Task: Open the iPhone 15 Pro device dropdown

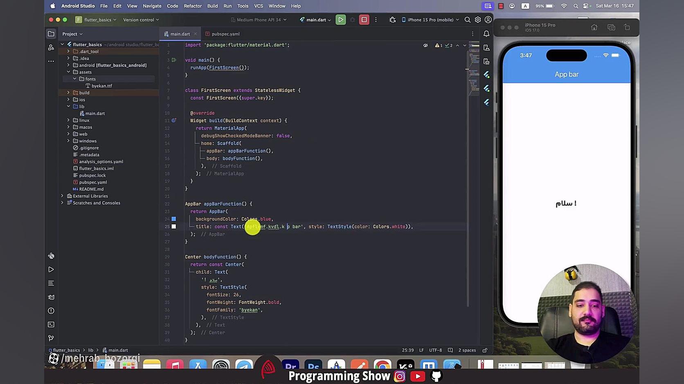Action: [430, 20]
